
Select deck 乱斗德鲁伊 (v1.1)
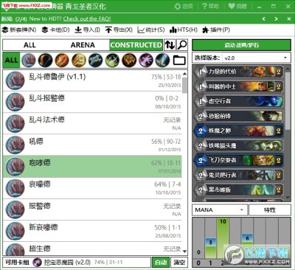pos(92,80)
